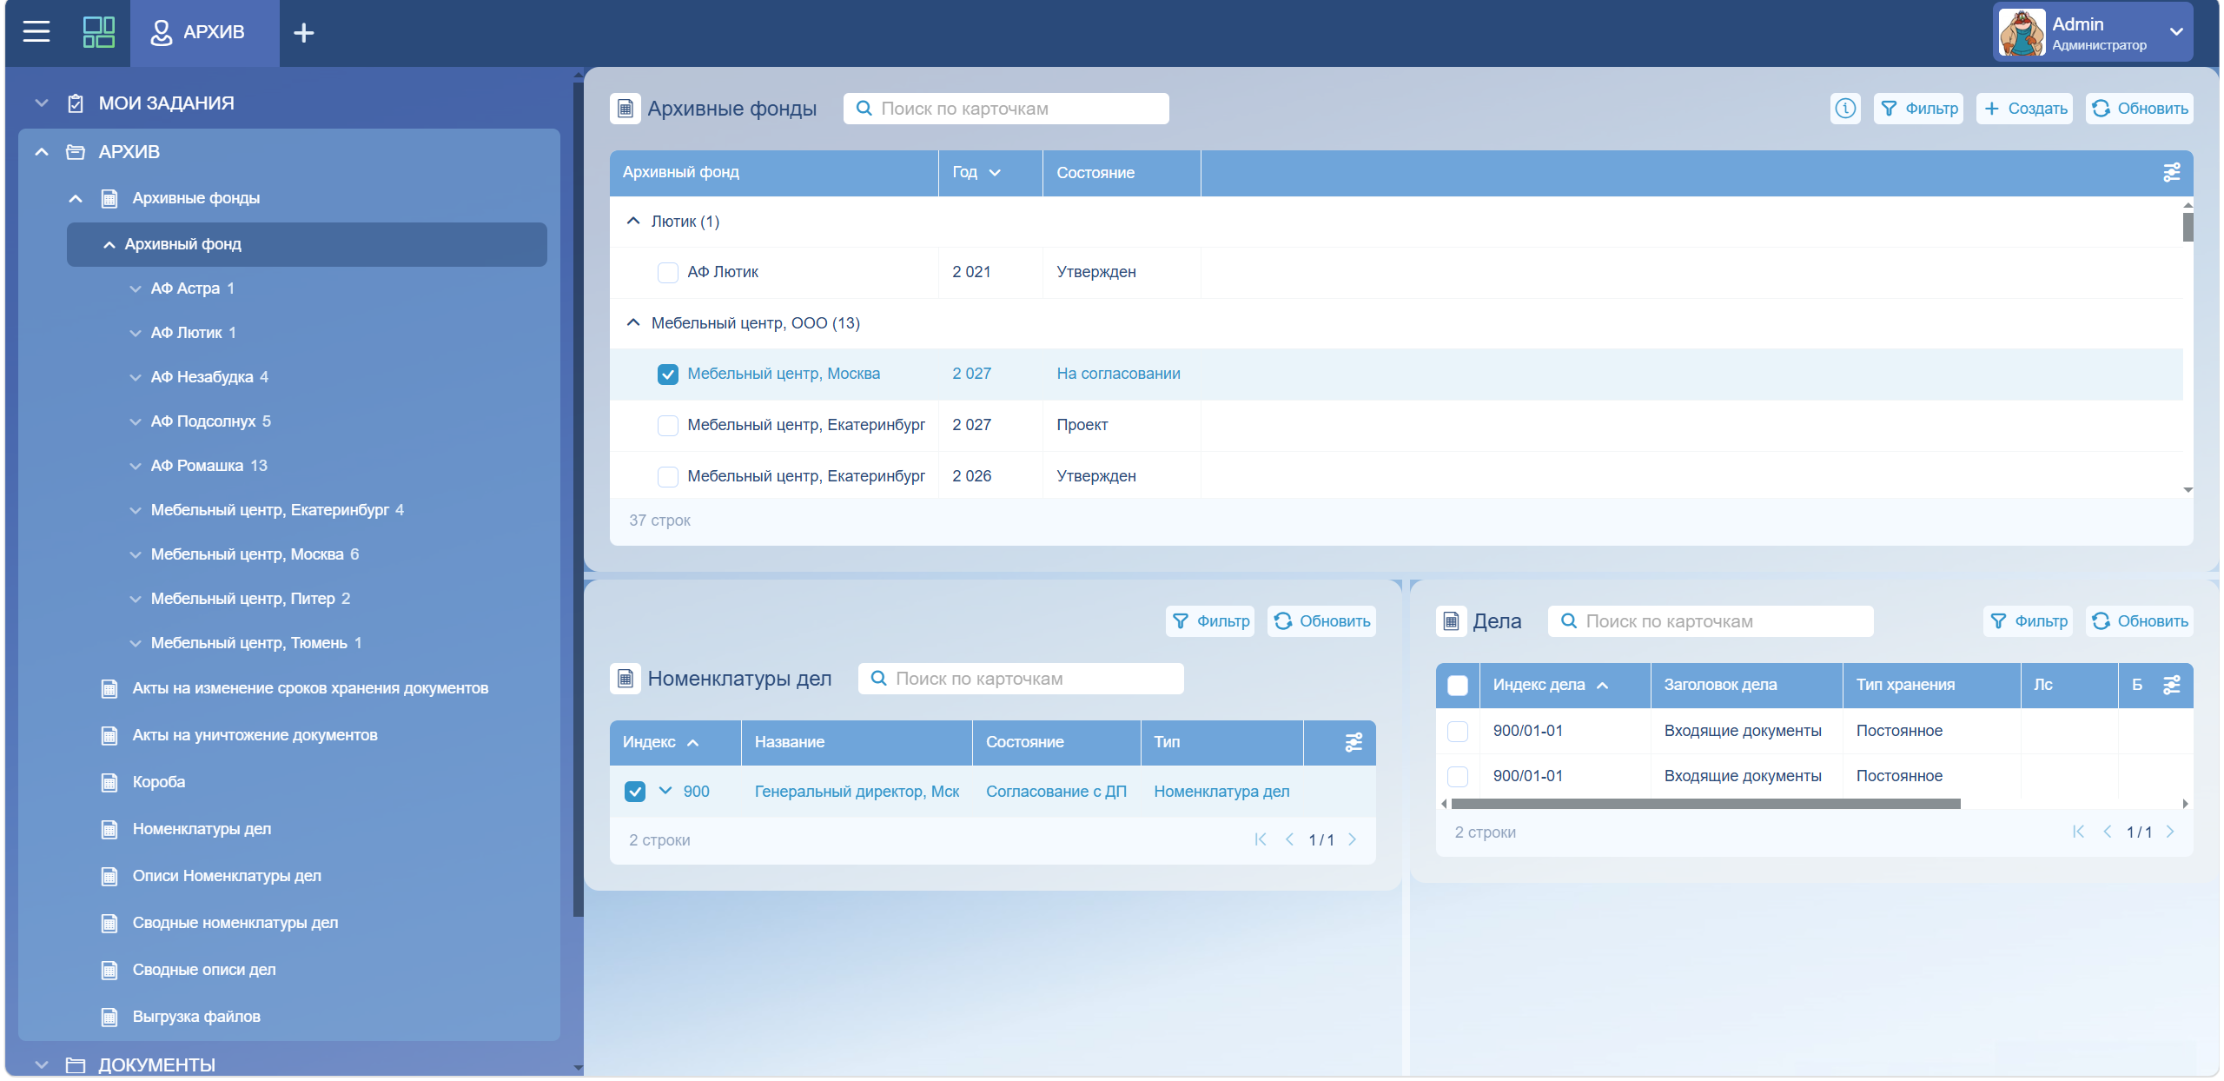2224x1081 pixels.
Task: Click Обновить in Дела panel
Action: (2139, 621)
